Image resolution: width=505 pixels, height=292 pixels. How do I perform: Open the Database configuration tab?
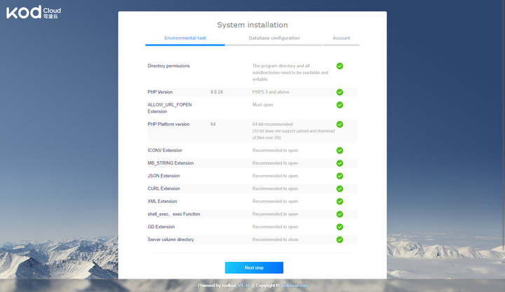click(x=274, y=38)
